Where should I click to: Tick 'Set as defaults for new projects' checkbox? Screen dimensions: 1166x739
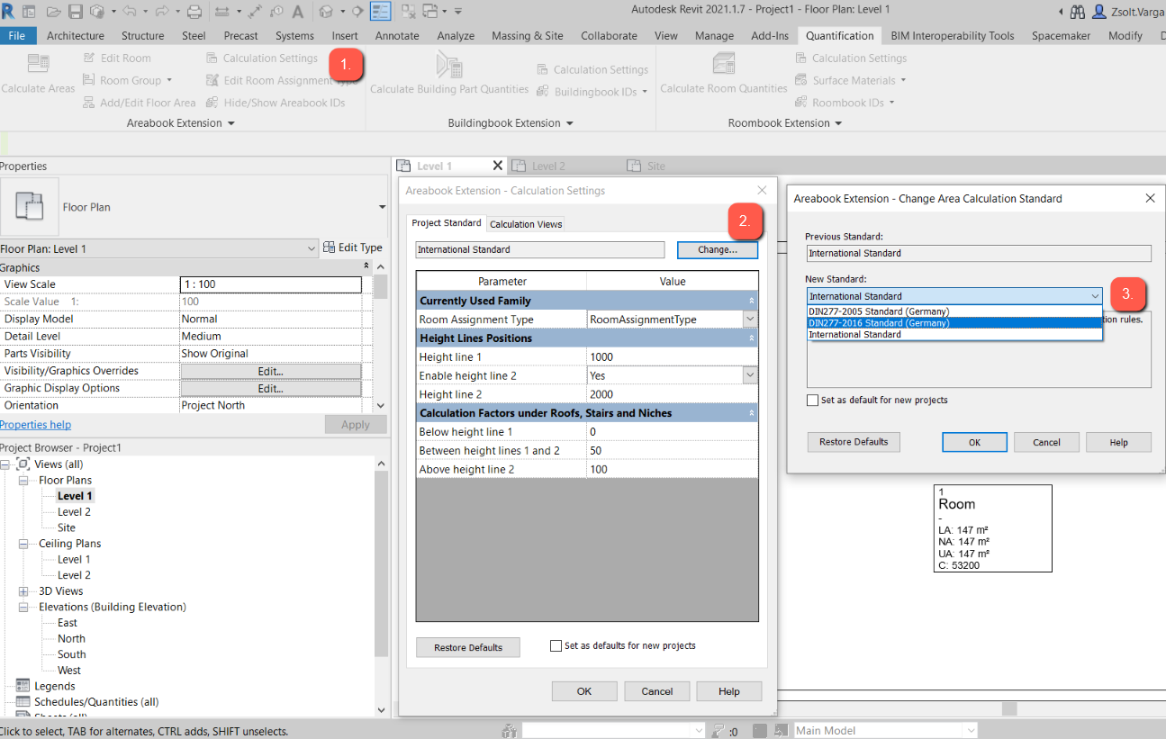coord(556,645)
